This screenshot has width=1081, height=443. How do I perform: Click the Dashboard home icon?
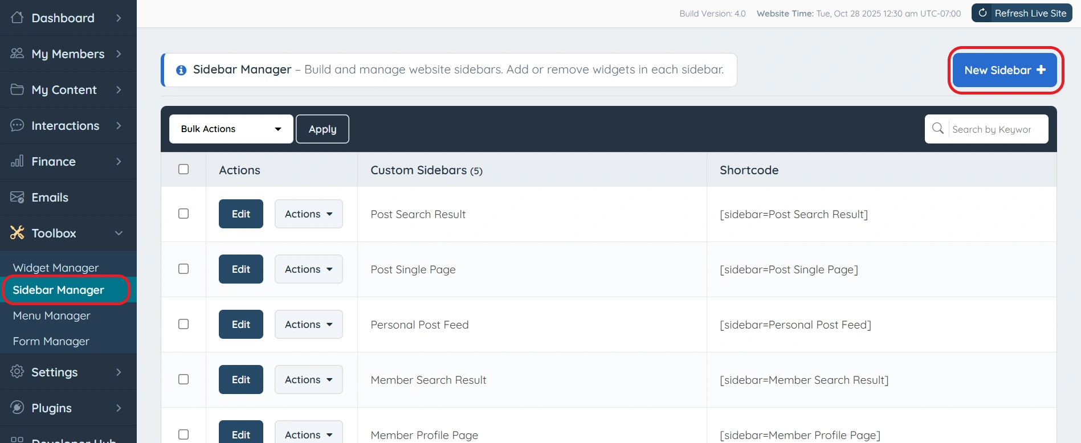point(17,18)
